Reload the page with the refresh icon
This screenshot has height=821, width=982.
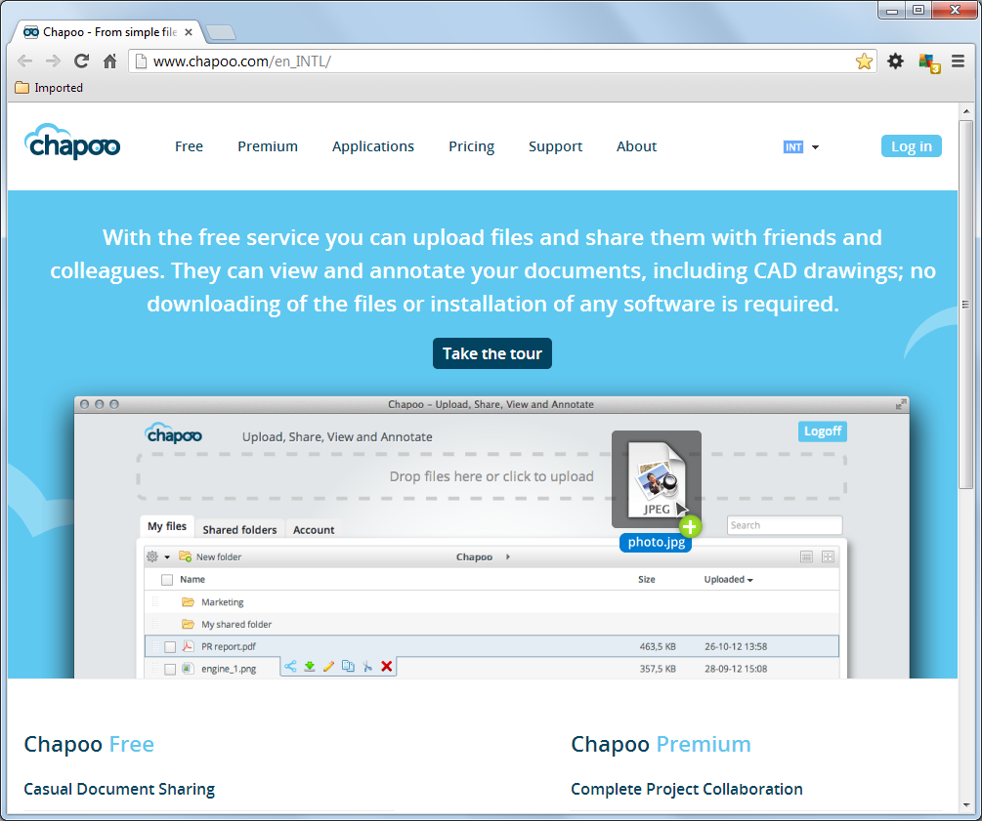pyautogui.click(x=82, y=62)
